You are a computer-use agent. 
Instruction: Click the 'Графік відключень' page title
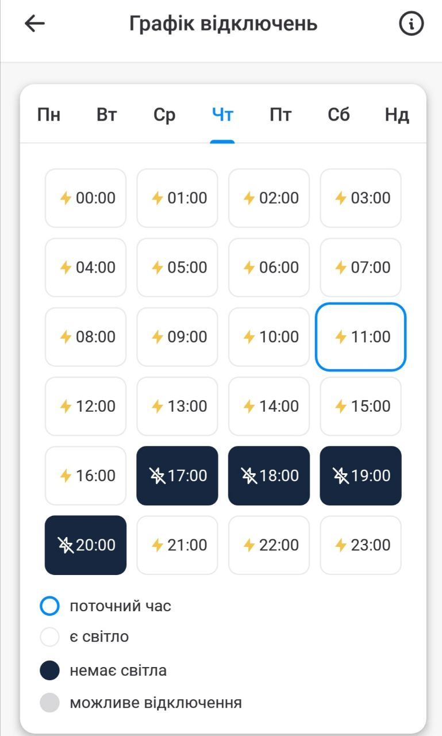pos(223,24)
